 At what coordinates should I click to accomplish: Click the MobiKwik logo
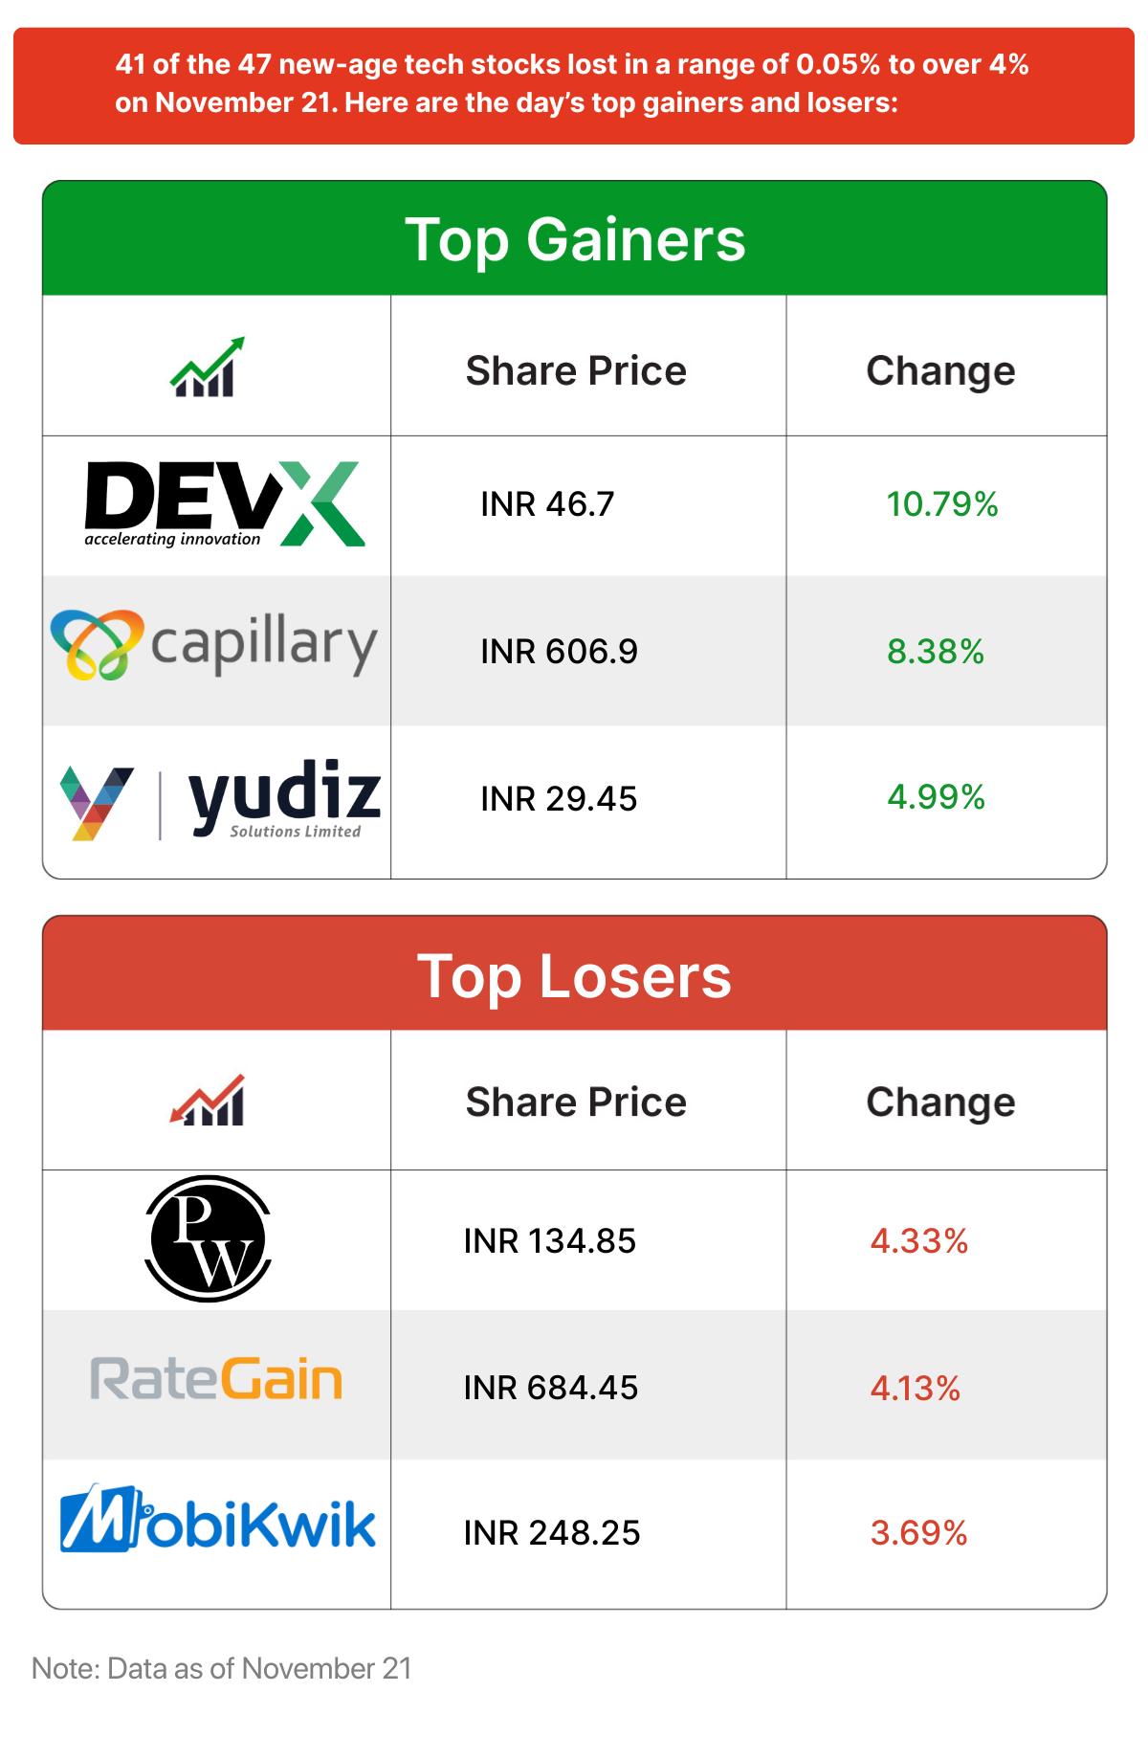[217, 1520]
